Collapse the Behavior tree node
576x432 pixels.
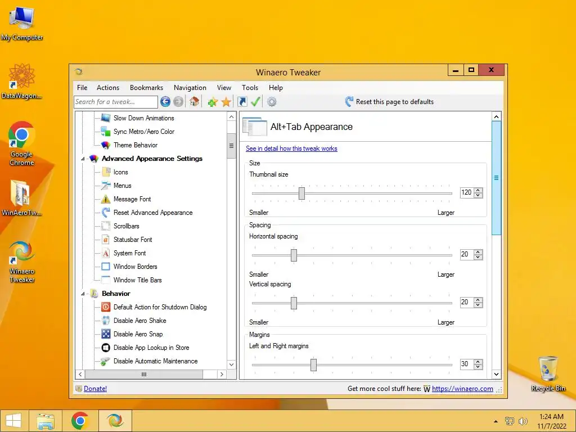[83, 294]
